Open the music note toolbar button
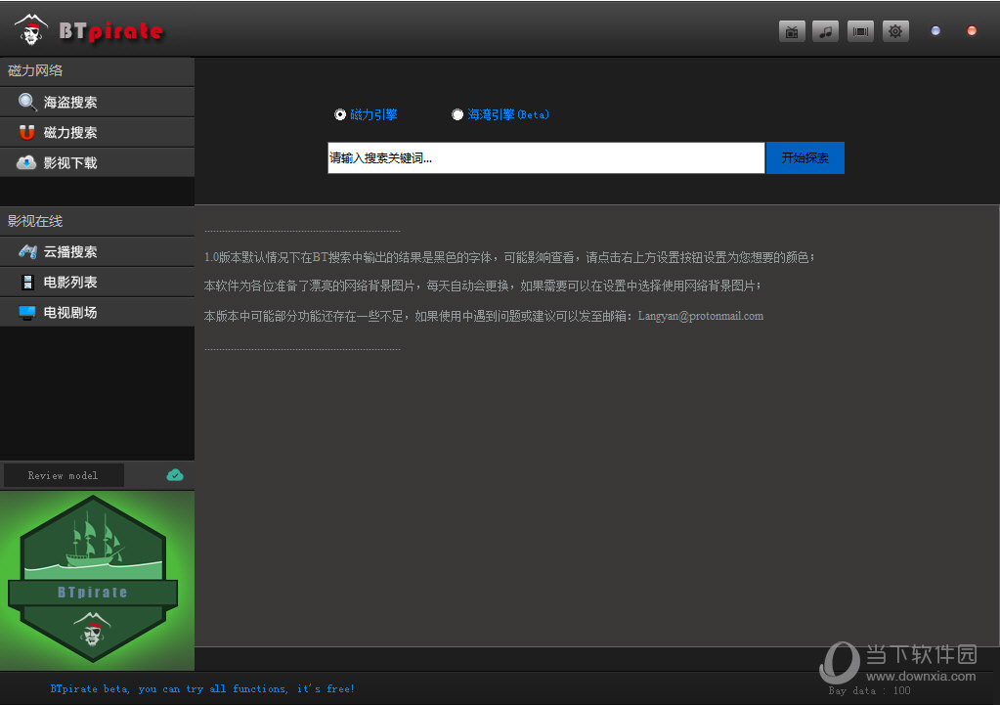Image resolution: width=1000 pixels, height=705 pixels. point(826,31)
